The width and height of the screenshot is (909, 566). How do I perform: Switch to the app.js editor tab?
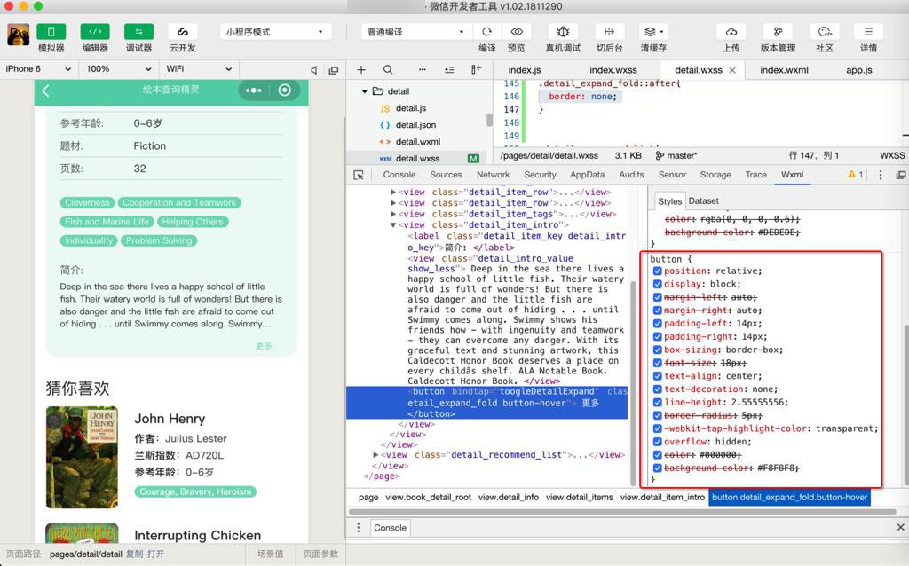pos(859,70)
